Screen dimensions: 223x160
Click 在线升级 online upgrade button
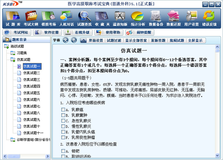click(78, 32)
